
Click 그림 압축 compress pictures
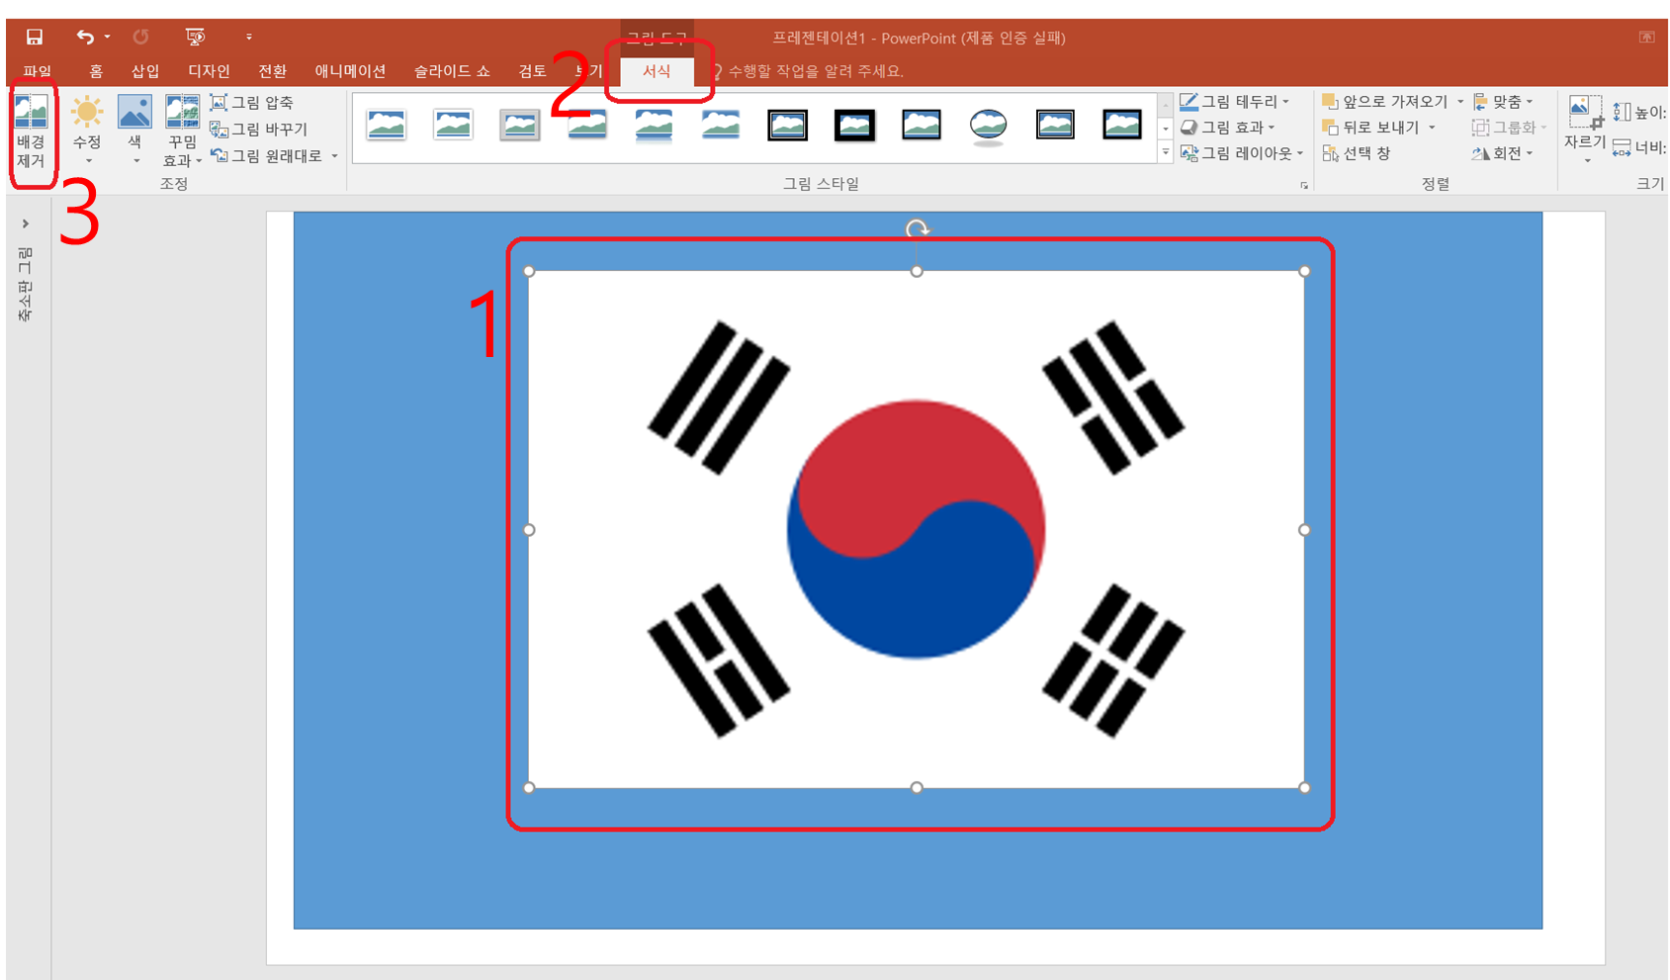point(252,103)
